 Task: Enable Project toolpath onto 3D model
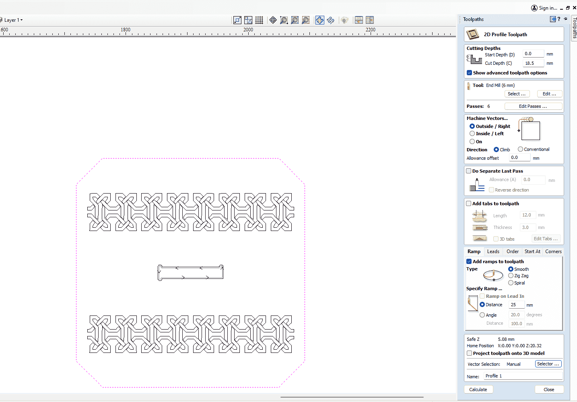click(x=469, y=353)
